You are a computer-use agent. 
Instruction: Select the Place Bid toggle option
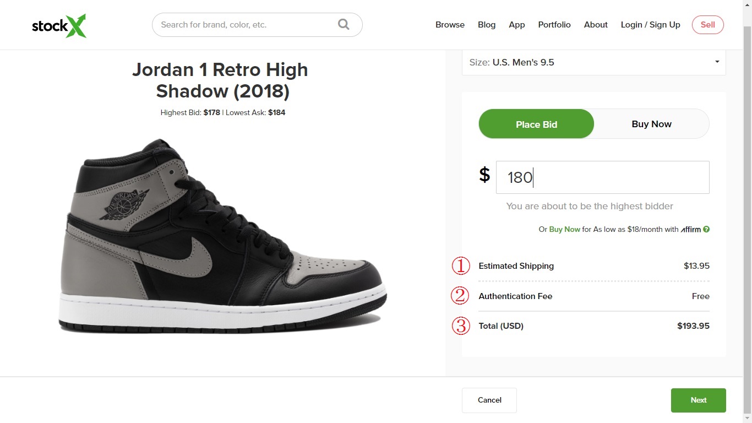click(536, 124)
